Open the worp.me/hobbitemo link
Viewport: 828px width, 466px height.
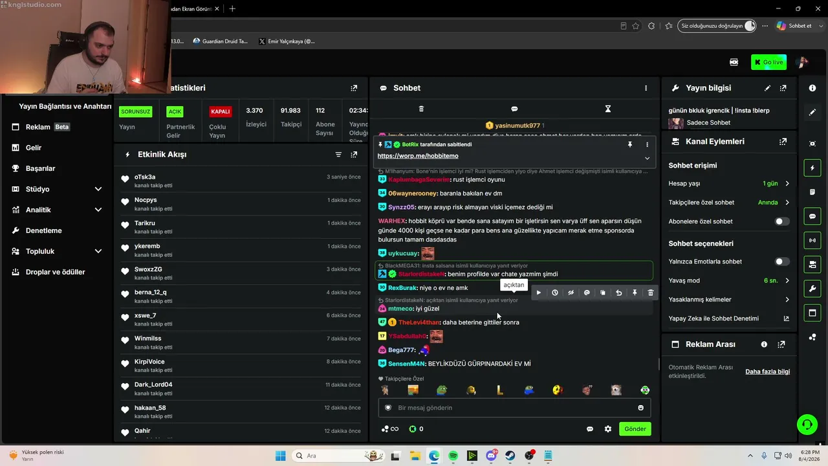pos(418,156)
